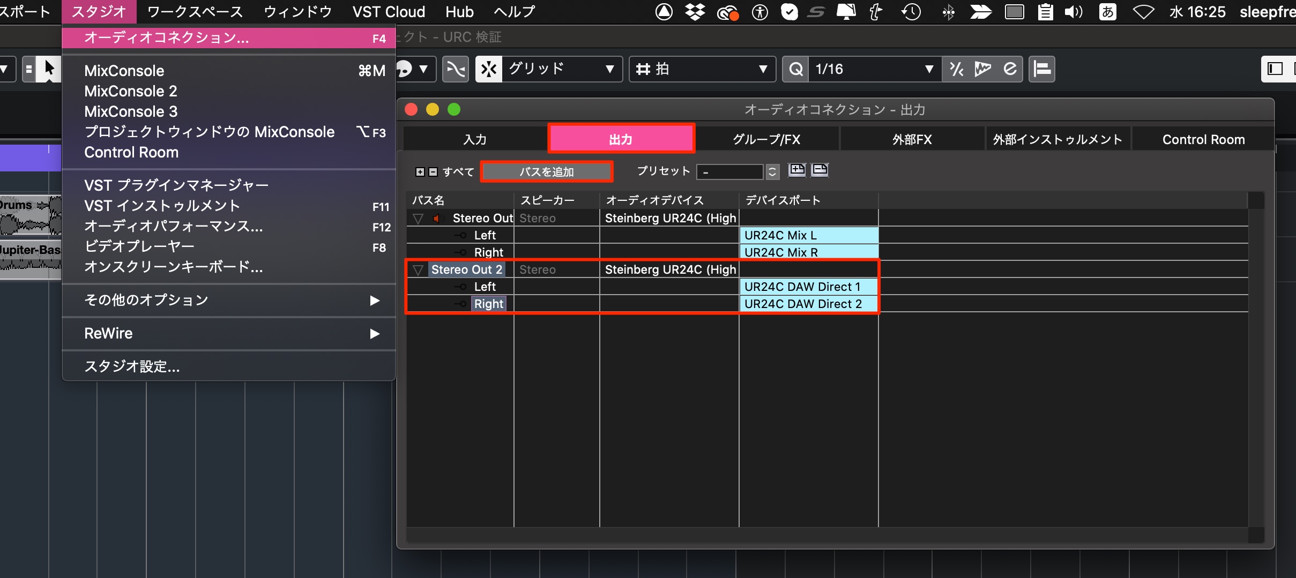Screen dimensions: 1296x578
Task: Toggle the left zone layout icon
Action: [1275, 69]
